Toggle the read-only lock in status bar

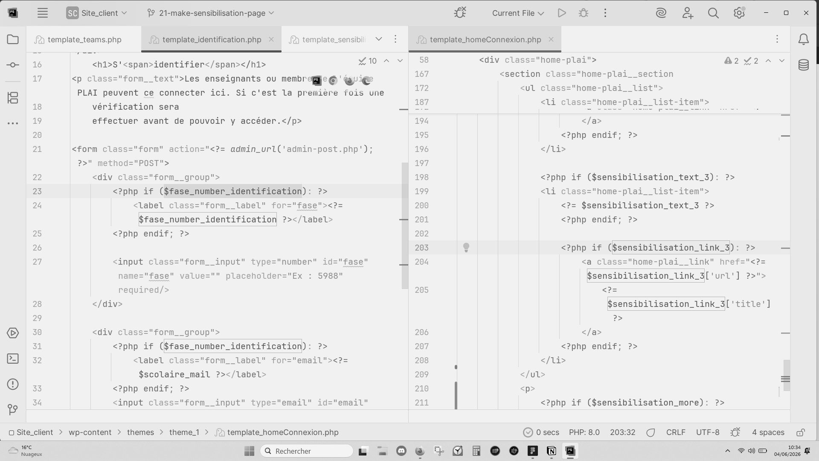801,432
